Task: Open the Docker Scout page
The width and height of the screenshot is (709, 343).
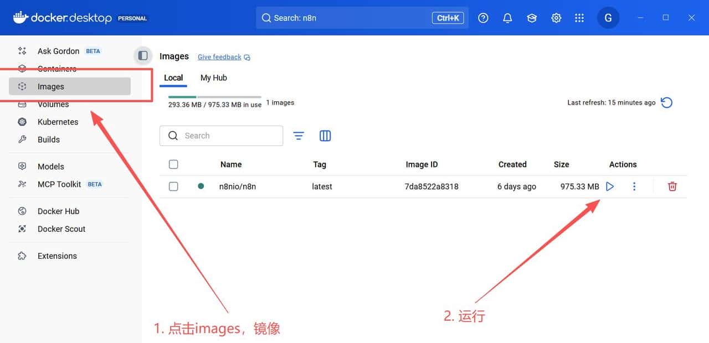Action: click(x=61, y=228)
